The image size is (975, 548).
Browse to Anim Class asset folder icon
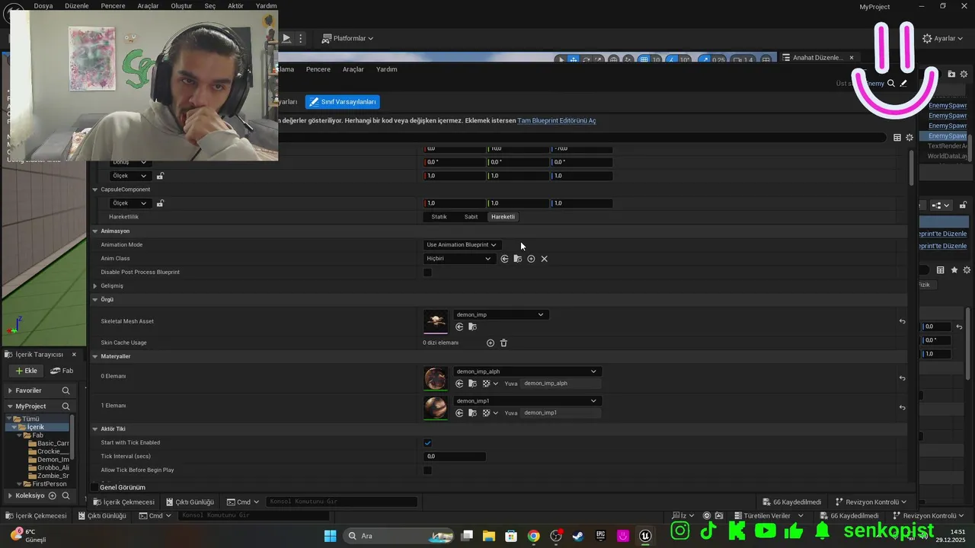(518, 259)
